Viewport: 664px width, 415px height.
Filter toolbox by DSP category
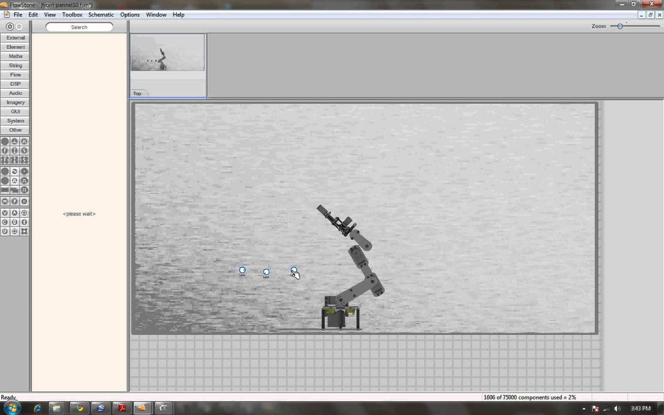point(15,84)
